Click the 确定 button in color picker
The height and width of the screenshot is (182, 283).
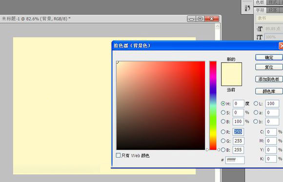pos(269,58)
